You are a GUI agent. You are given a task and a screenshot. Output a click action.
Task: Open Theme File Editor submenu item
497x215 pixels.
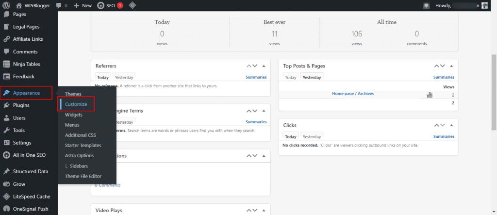click(83, 176)
